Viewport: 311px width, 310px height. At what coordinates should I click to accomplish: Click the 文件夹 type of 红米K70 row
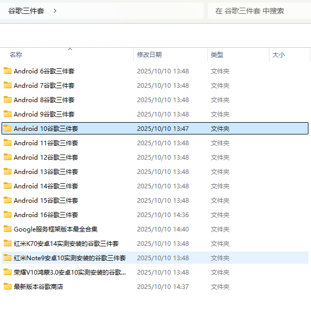coord(220,244)
